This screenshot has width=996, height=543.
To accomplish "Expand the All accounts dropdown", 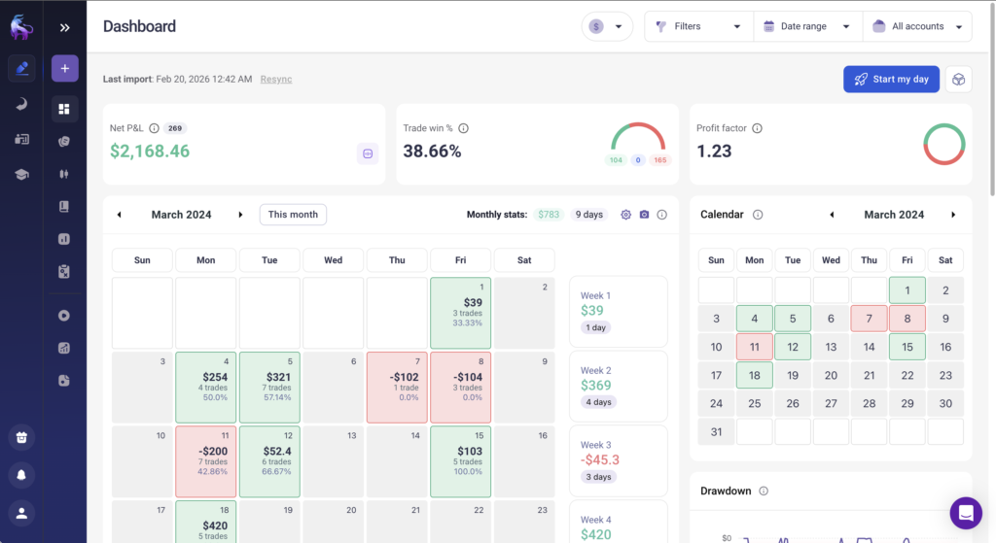I will 917,26.
